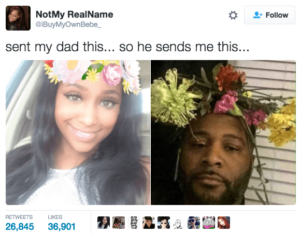
Task: Open NotMy RealName profile name link
Action: [x=75, y=14]
